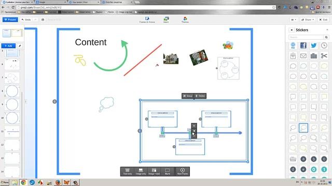
Task: Click the Undo button
Action: click(x=26, y=20)
